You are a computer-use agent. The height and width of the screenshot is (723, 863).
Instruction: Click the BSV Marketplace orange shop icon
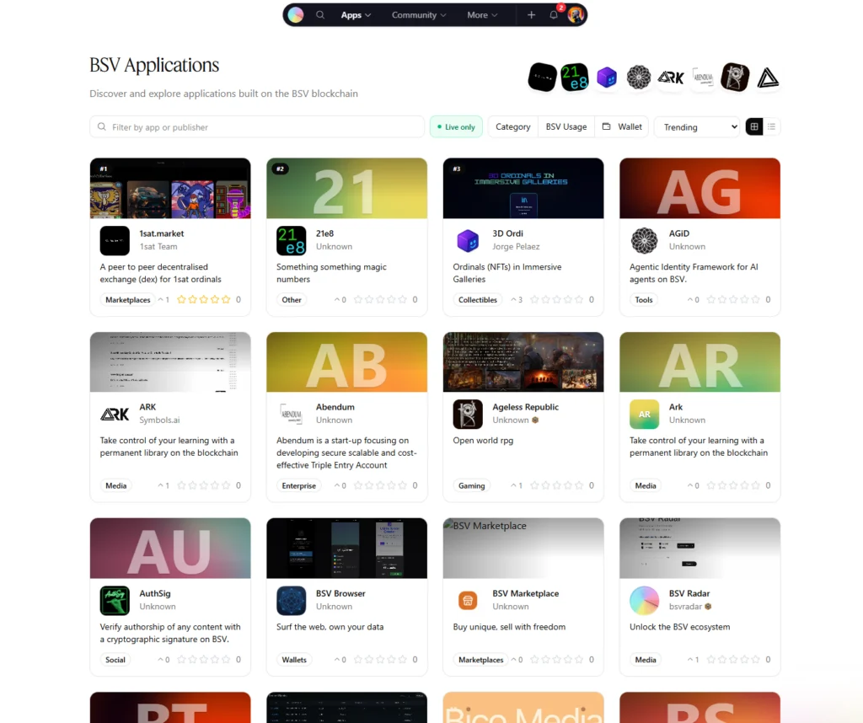point(468,600)
